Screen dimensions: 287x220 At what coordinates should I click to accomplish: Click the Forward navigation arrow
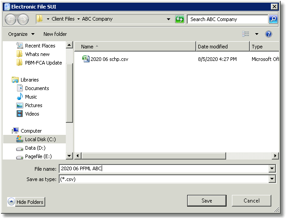pos(23,19)
